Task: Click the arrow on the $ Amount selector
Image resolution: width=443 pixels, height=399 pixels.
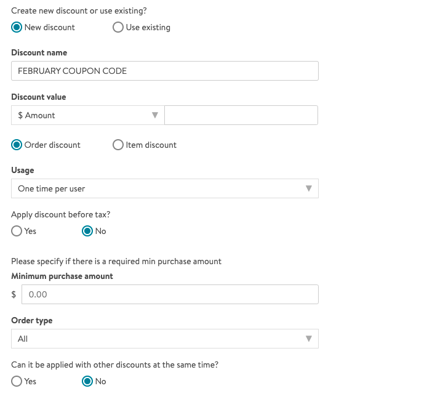Action: click(x=155, y=115)
